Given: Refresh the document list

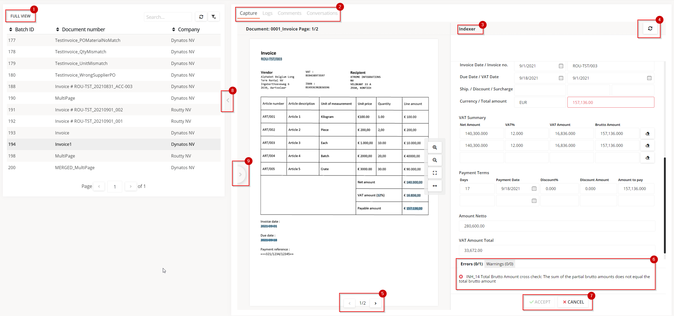Looking at the screenshot, I should coord(201,16).
